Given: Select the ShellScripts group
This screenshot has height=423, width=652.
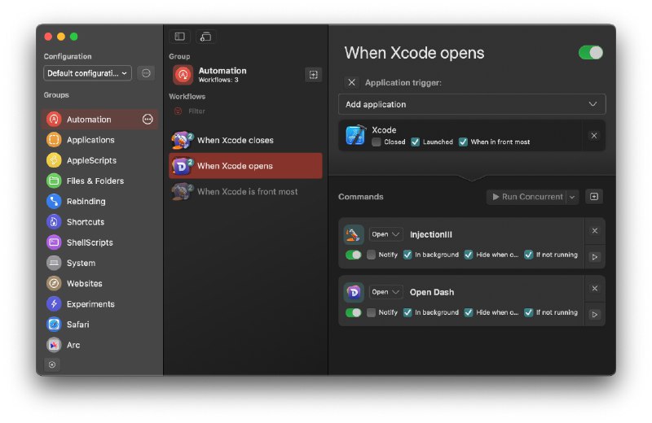Looking at the screenshot, I should click(90, 242).
